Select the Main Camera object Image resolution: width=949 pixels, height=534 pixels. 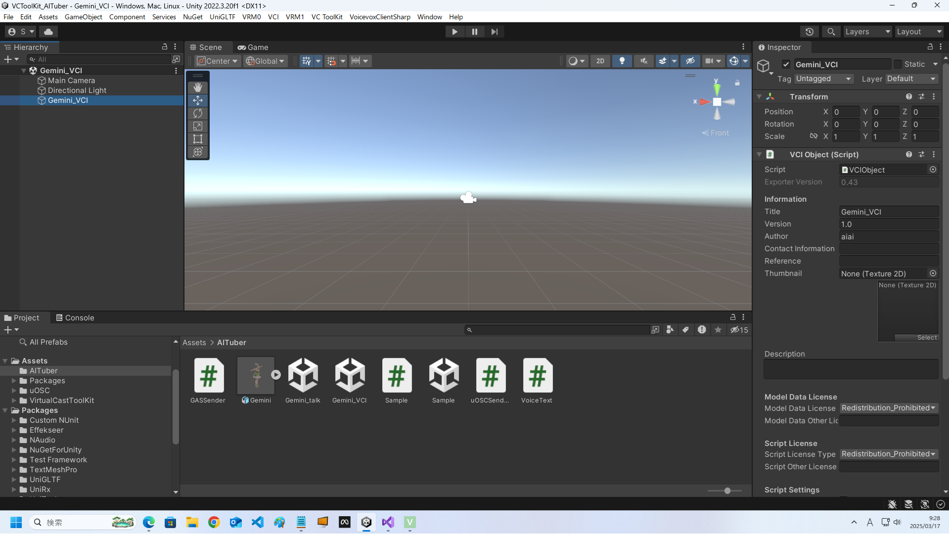[x=71, y=80]
